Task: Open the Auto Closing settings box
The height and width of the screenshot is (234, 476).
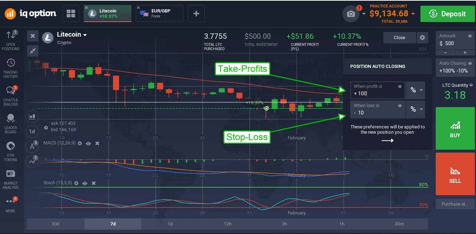Action: coord(455,67)
